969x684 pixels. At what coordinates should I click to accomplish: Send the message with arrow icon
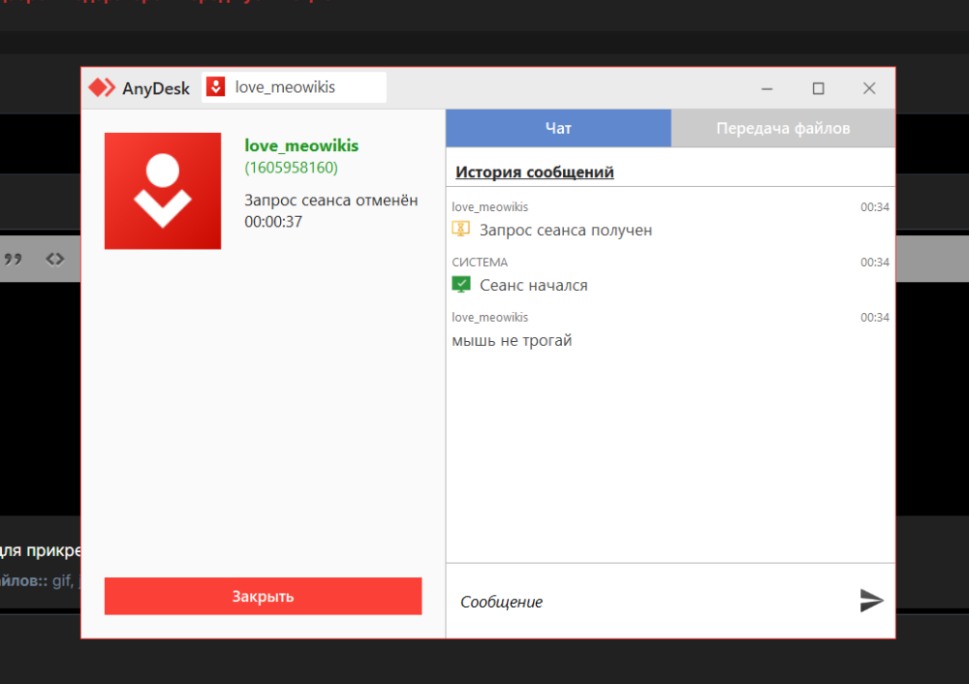click(871, 600)
